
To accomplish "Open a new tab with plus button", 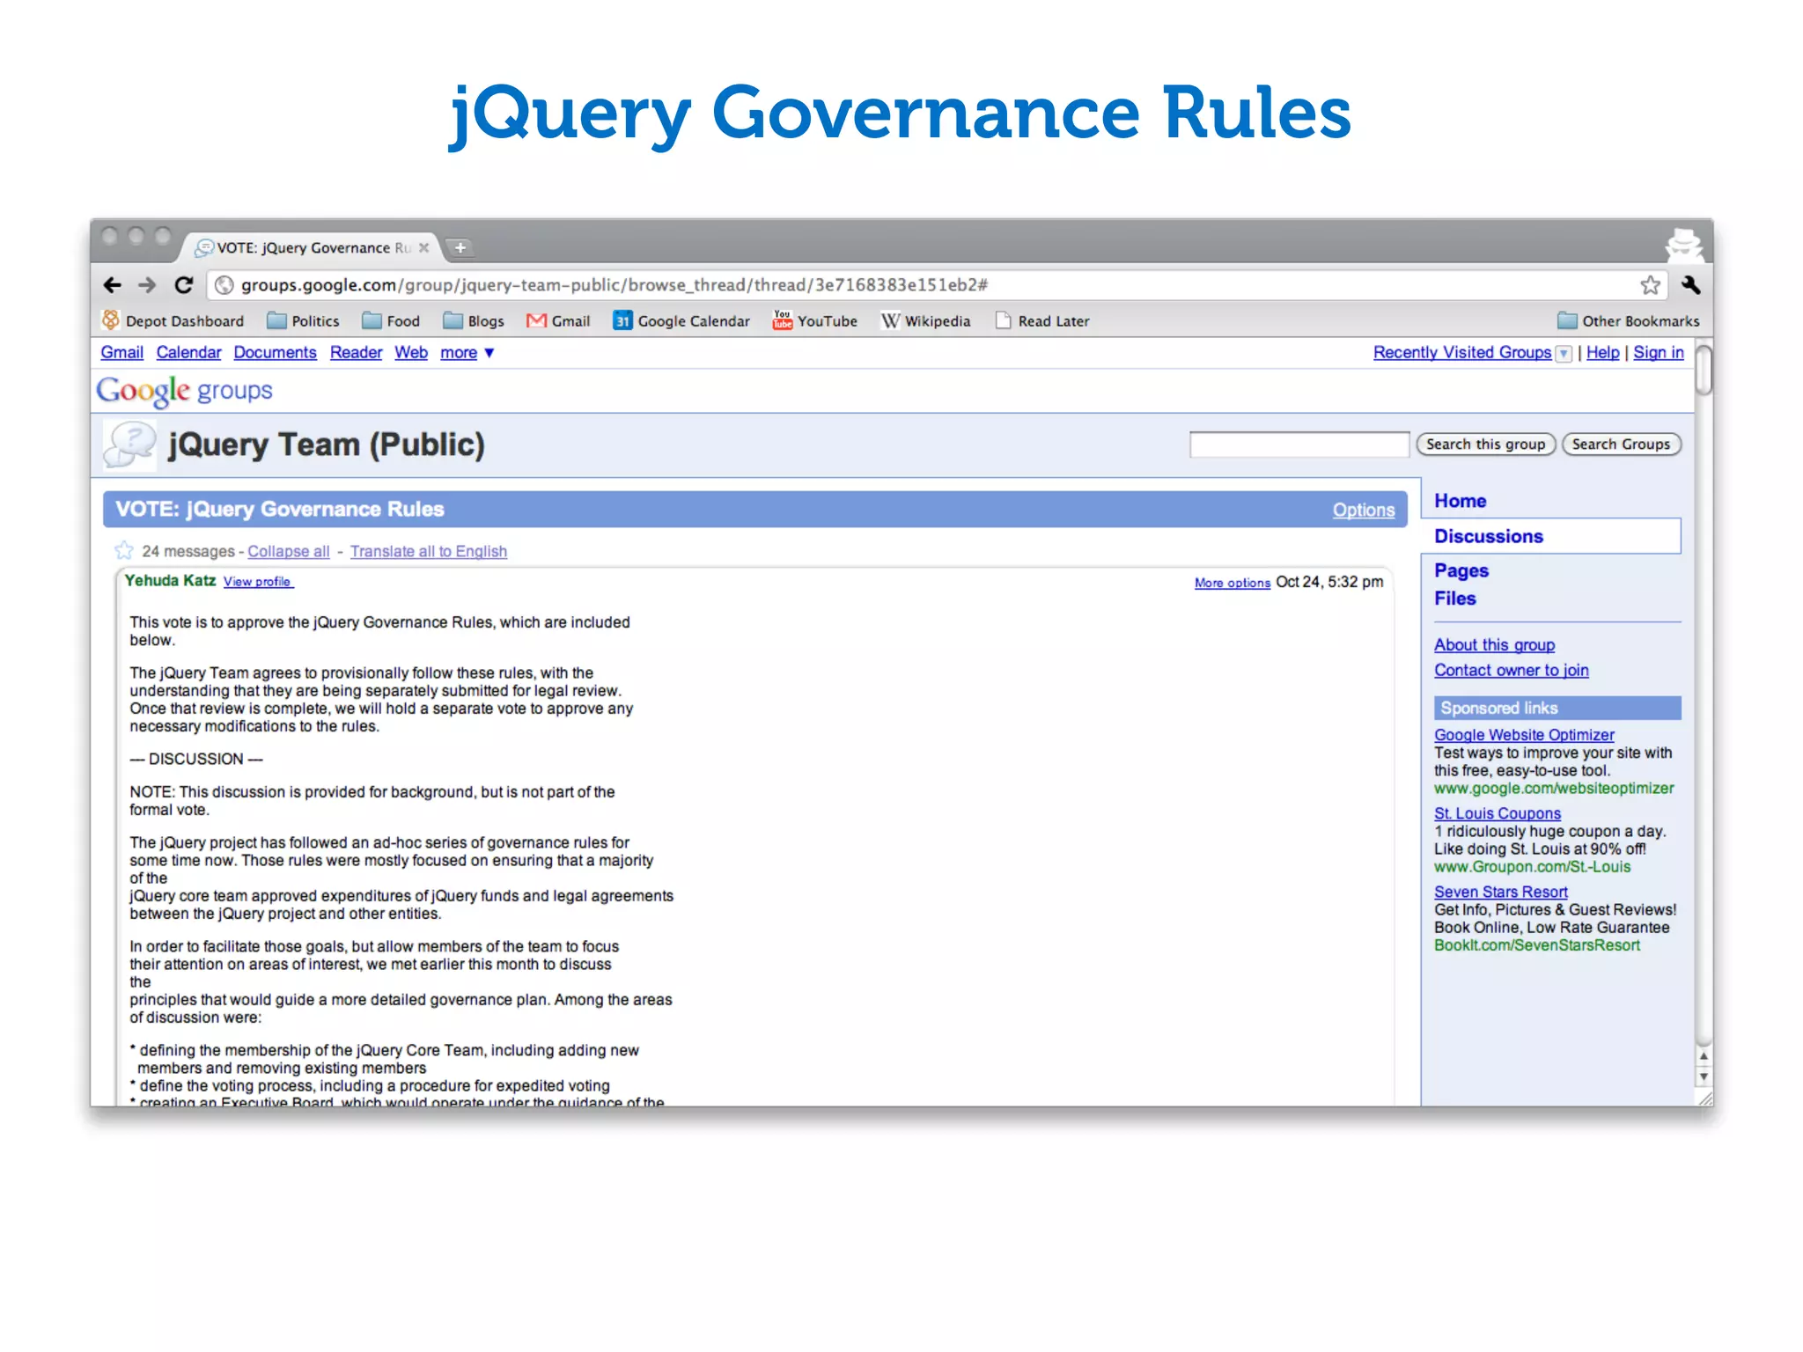I will pyautogui.click(x=460, y=248).
